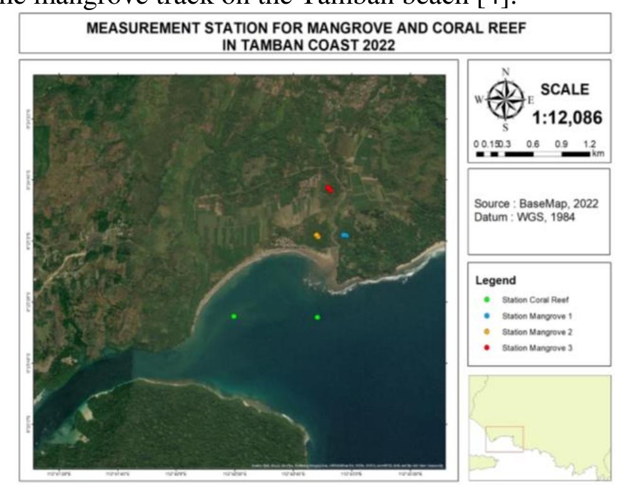Click the orange Station Mangrove 2 legend dot

[x=486, y=332]
